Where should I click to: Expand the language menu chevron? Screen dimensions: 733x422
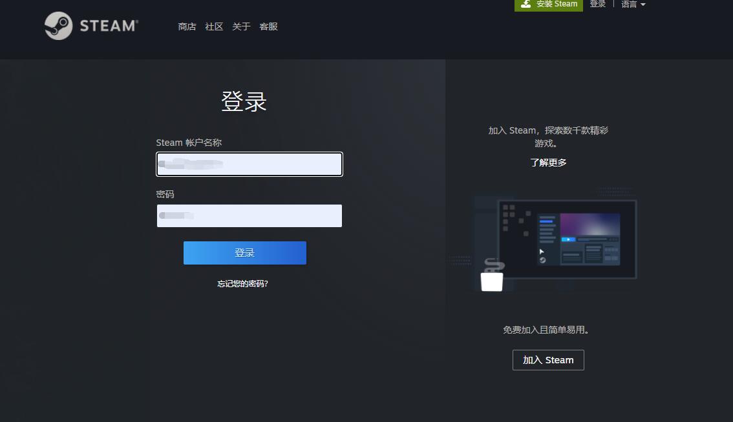[644, 5]
